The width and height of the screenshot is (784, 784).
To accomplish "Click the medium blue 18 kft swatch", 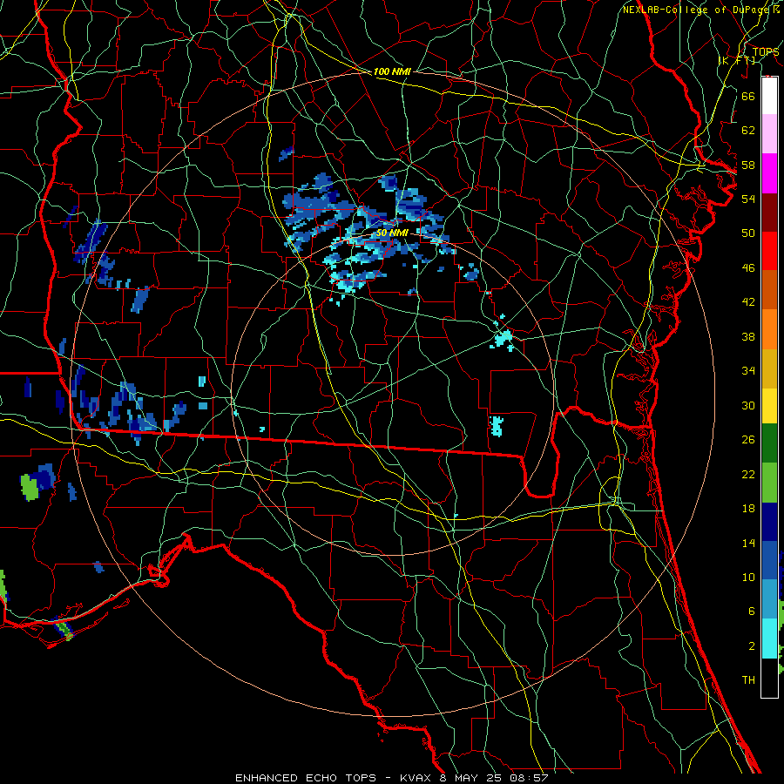I will click(x=769, y=560).
